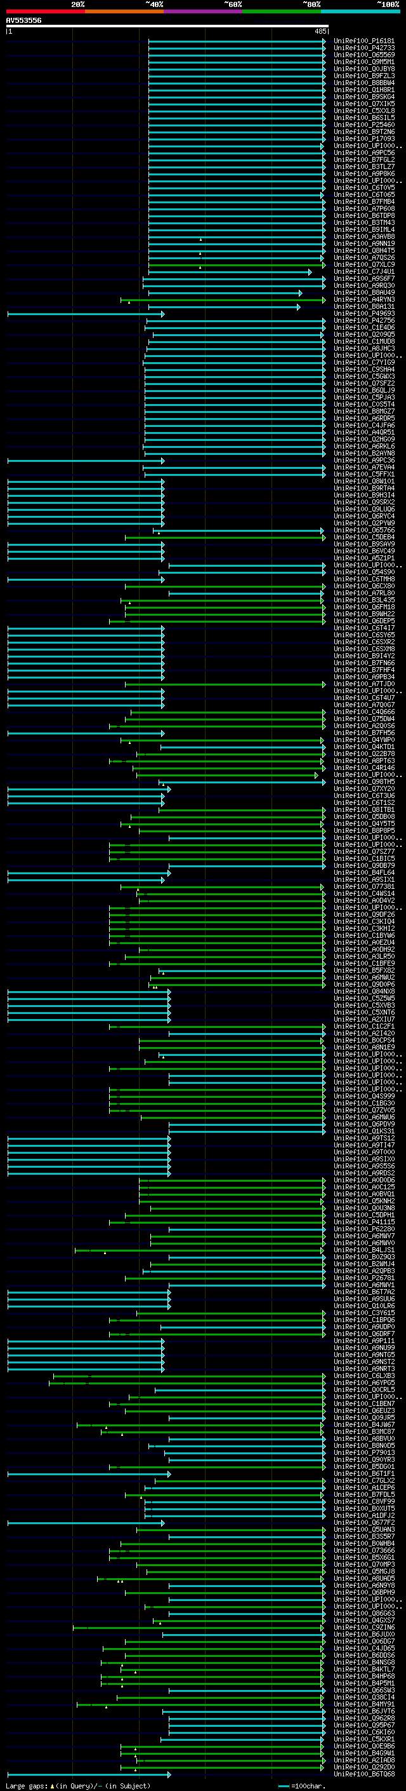Image resolution: width=406 pixels, height=1791 pixels.
Task: Open hit UniRef100_O65569
Action: pyautogui.click(x=363, y=55)
